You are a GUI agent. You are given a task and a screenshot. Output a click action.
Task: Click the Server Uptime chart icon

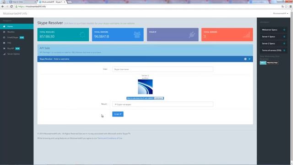(x=4, y=54)
